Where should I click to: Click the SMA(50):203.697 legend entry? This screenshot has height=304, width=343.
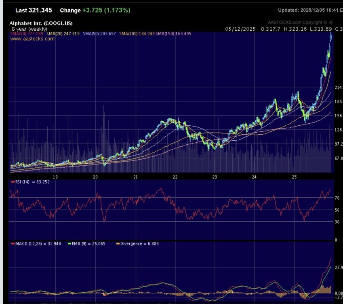pos(99,34)
